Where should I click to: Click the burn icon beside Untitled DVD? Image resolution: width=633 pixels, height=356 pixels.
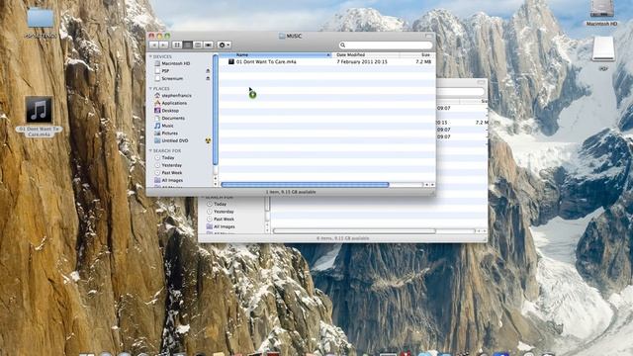pyautogui.click(x=208, y=140)
